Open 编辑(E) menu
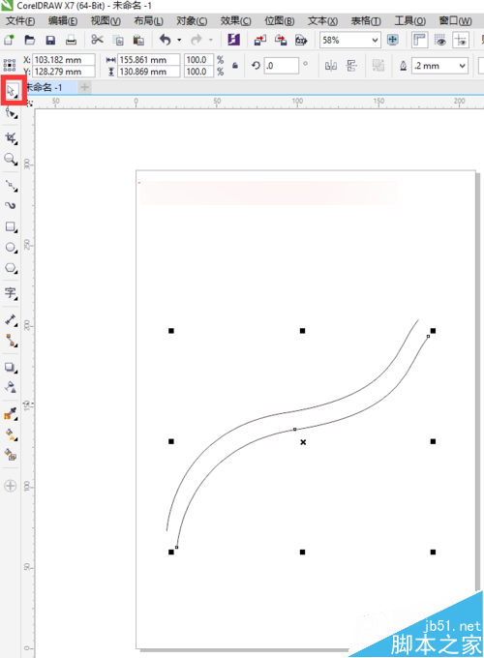The width and height of the screenshot is (484, 658). pyautogui.click(x=63, y=21)
